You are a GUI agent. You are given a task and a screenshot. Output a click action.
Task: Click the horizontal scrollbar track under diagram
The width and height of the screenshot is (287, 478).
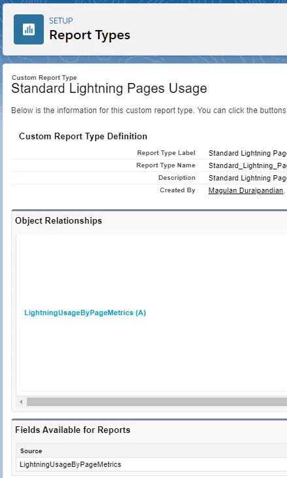(x=157, y=401)
